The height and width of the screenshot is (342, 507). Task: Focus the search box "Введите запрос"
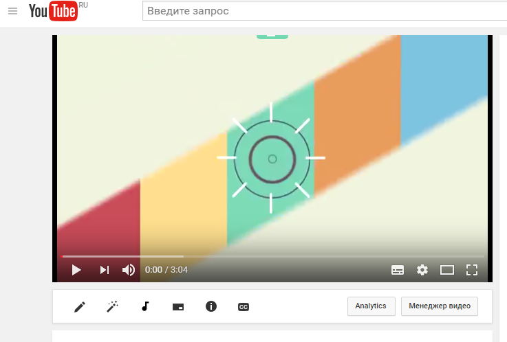325,11
